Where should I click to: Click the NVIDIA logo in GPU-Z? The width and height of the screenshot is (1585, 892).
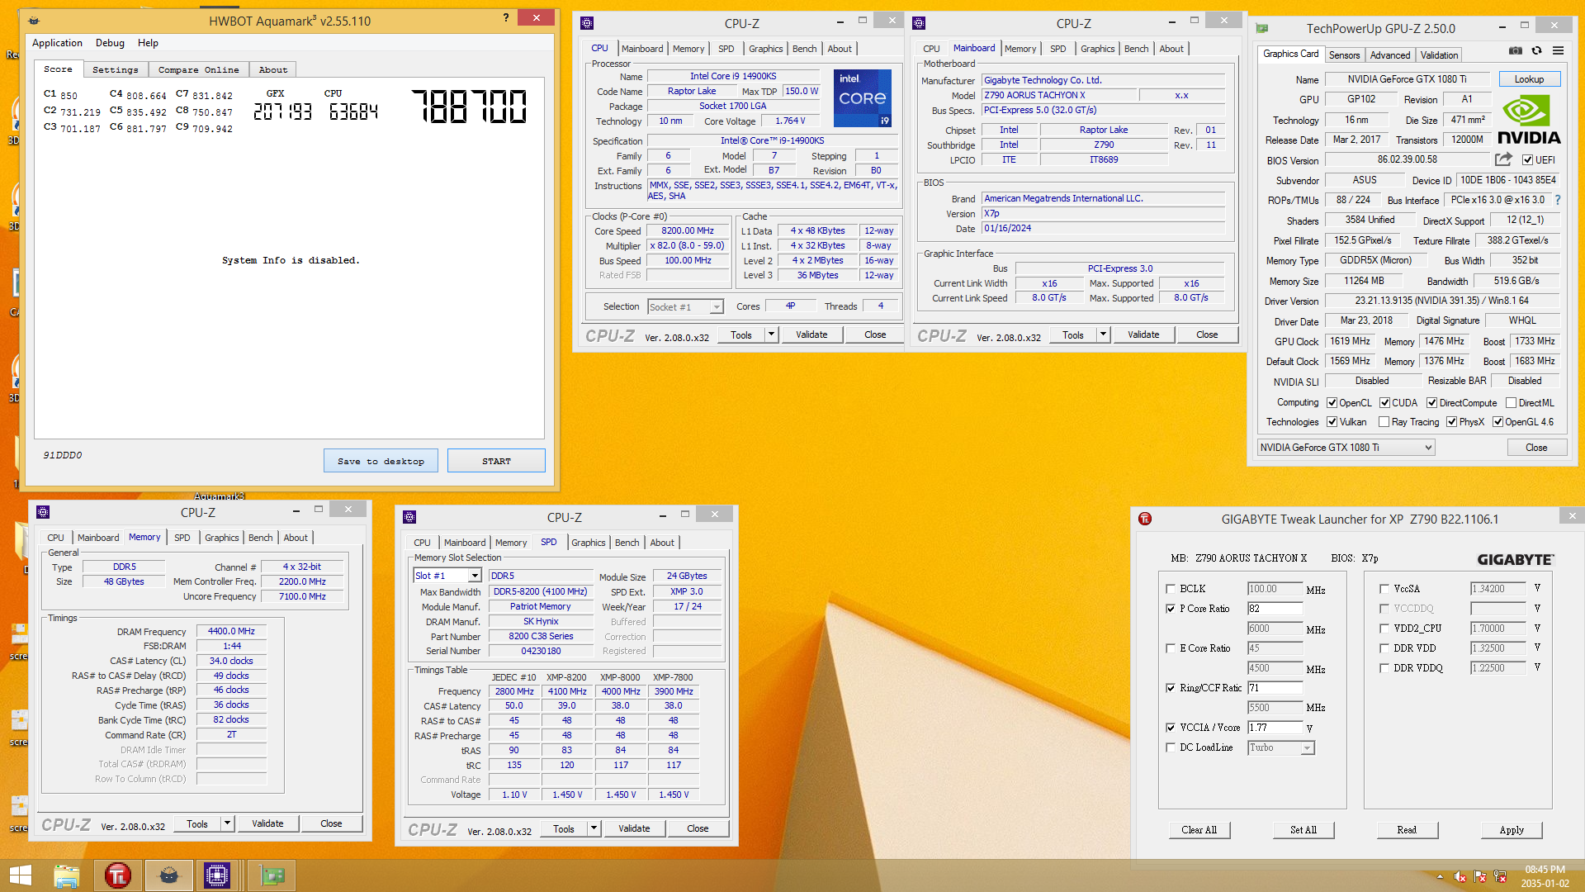tap(1529, 121)
